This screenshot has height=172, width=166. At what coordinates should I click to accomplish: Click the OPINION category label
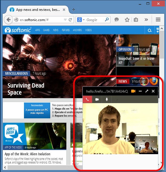pos(125,49)
